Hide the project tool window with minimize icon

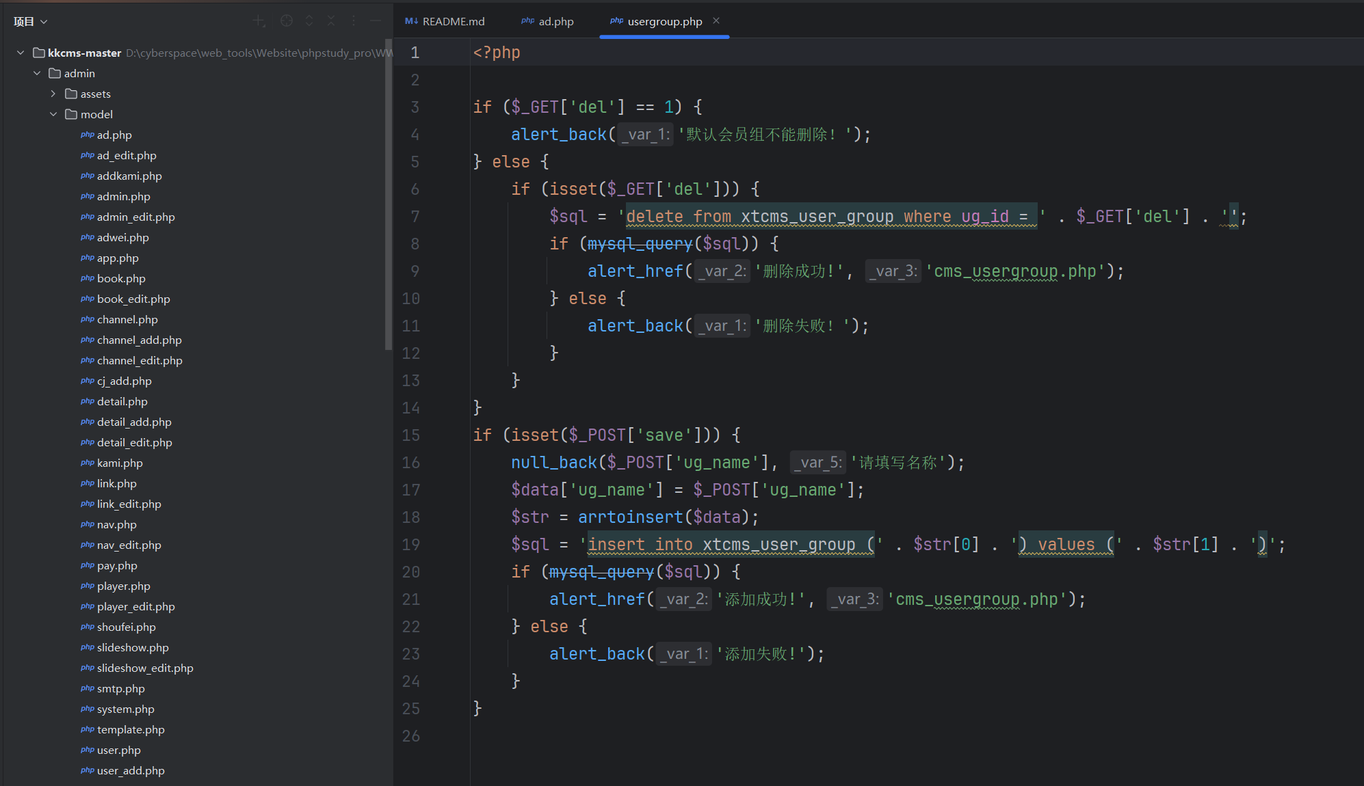click(x=376, y=21)
